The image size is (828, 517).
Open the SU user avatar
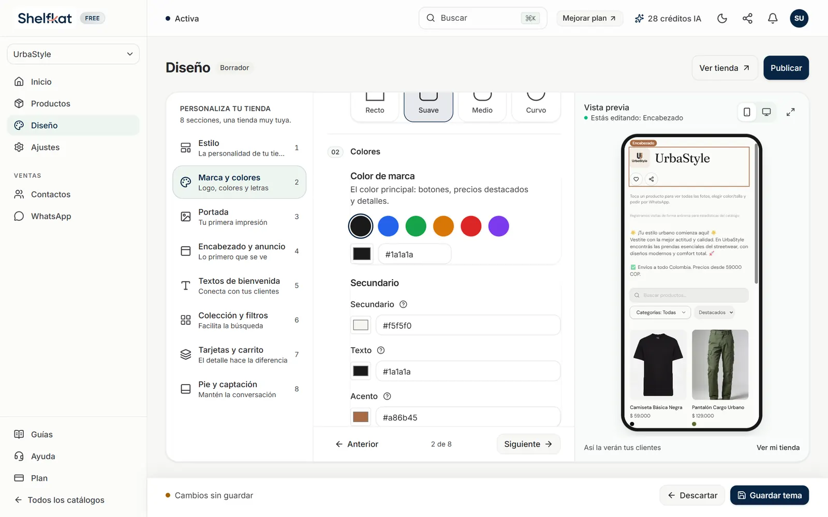799,19
